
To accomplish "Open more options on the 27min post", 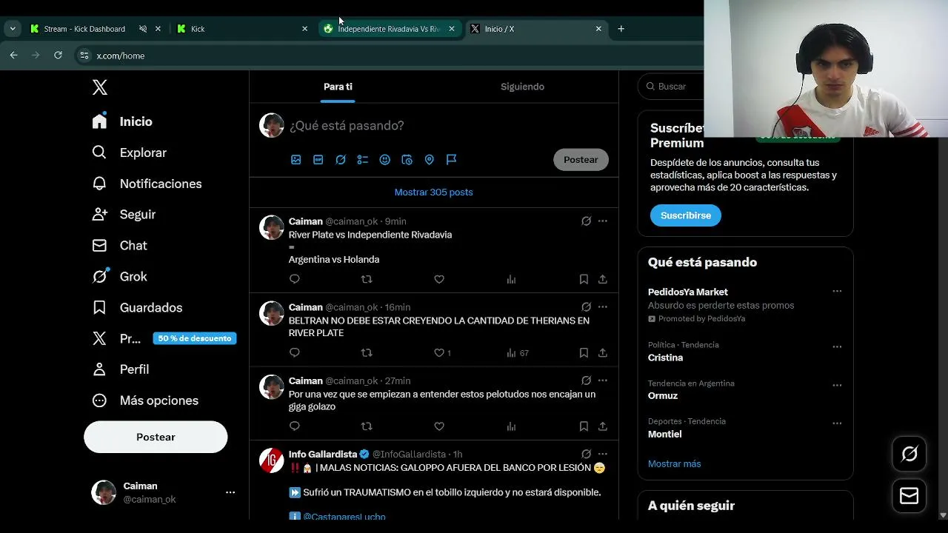I will 603,381.
